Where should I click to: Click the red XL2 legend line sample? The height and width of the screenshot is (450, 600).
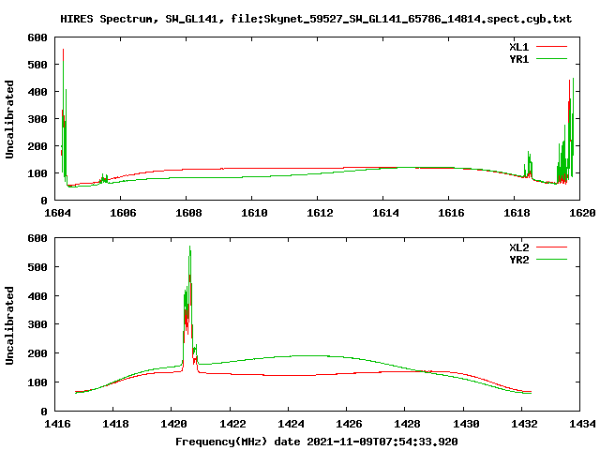tap(551, 247)
